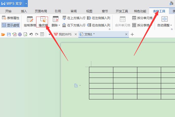
Task: Click the 删除 table delete icon
Action: pyautogui.click(x=56, y=19)
